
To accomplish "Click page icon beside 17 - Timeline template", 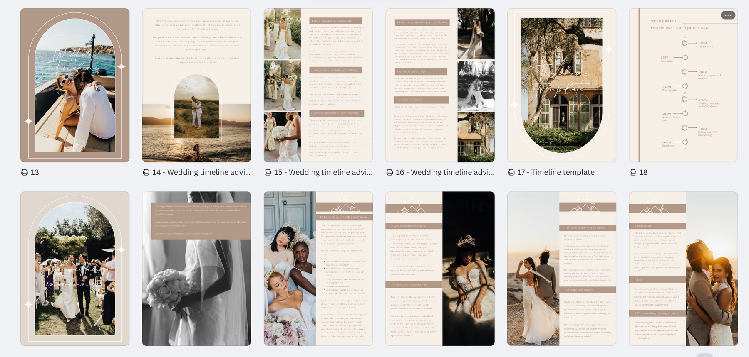I will pos(511,172).
